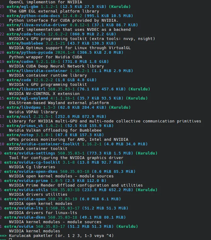The width and height of the screenshot is (211, 240).
Task: Select the extra/nvidia-lts package name
Action: tap(24, 209)
